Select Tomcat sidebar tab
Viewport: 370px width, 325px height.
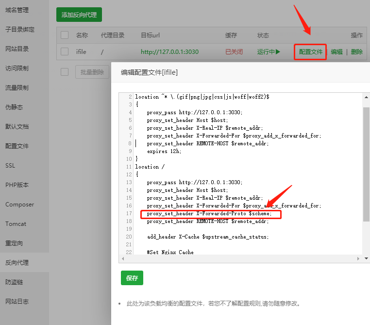(x=16, y=223)
